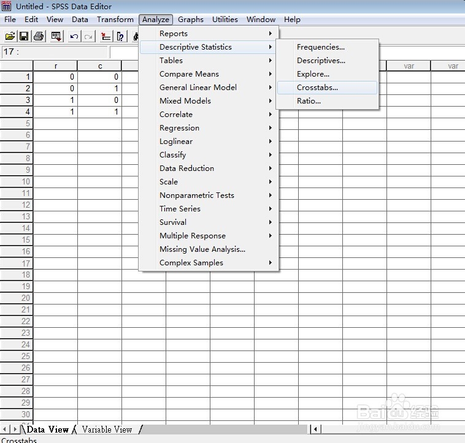This screenshot has height=443, width=465.
Task: Open the Utilities menu
Action: [225, 20]
